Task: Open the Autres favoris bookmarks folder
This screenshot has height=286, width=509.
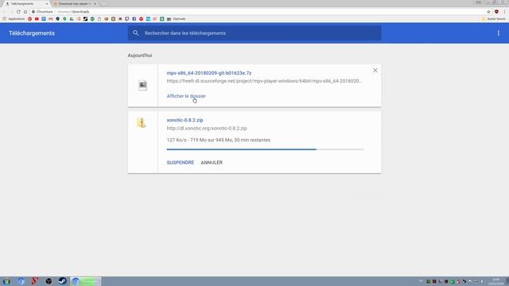Action: [493, 19]
